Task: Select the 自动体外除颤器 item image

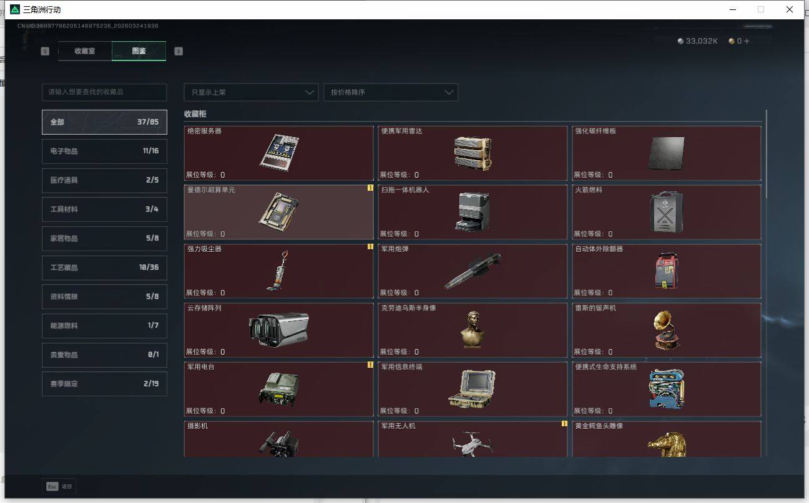Action: click(667, 271)
